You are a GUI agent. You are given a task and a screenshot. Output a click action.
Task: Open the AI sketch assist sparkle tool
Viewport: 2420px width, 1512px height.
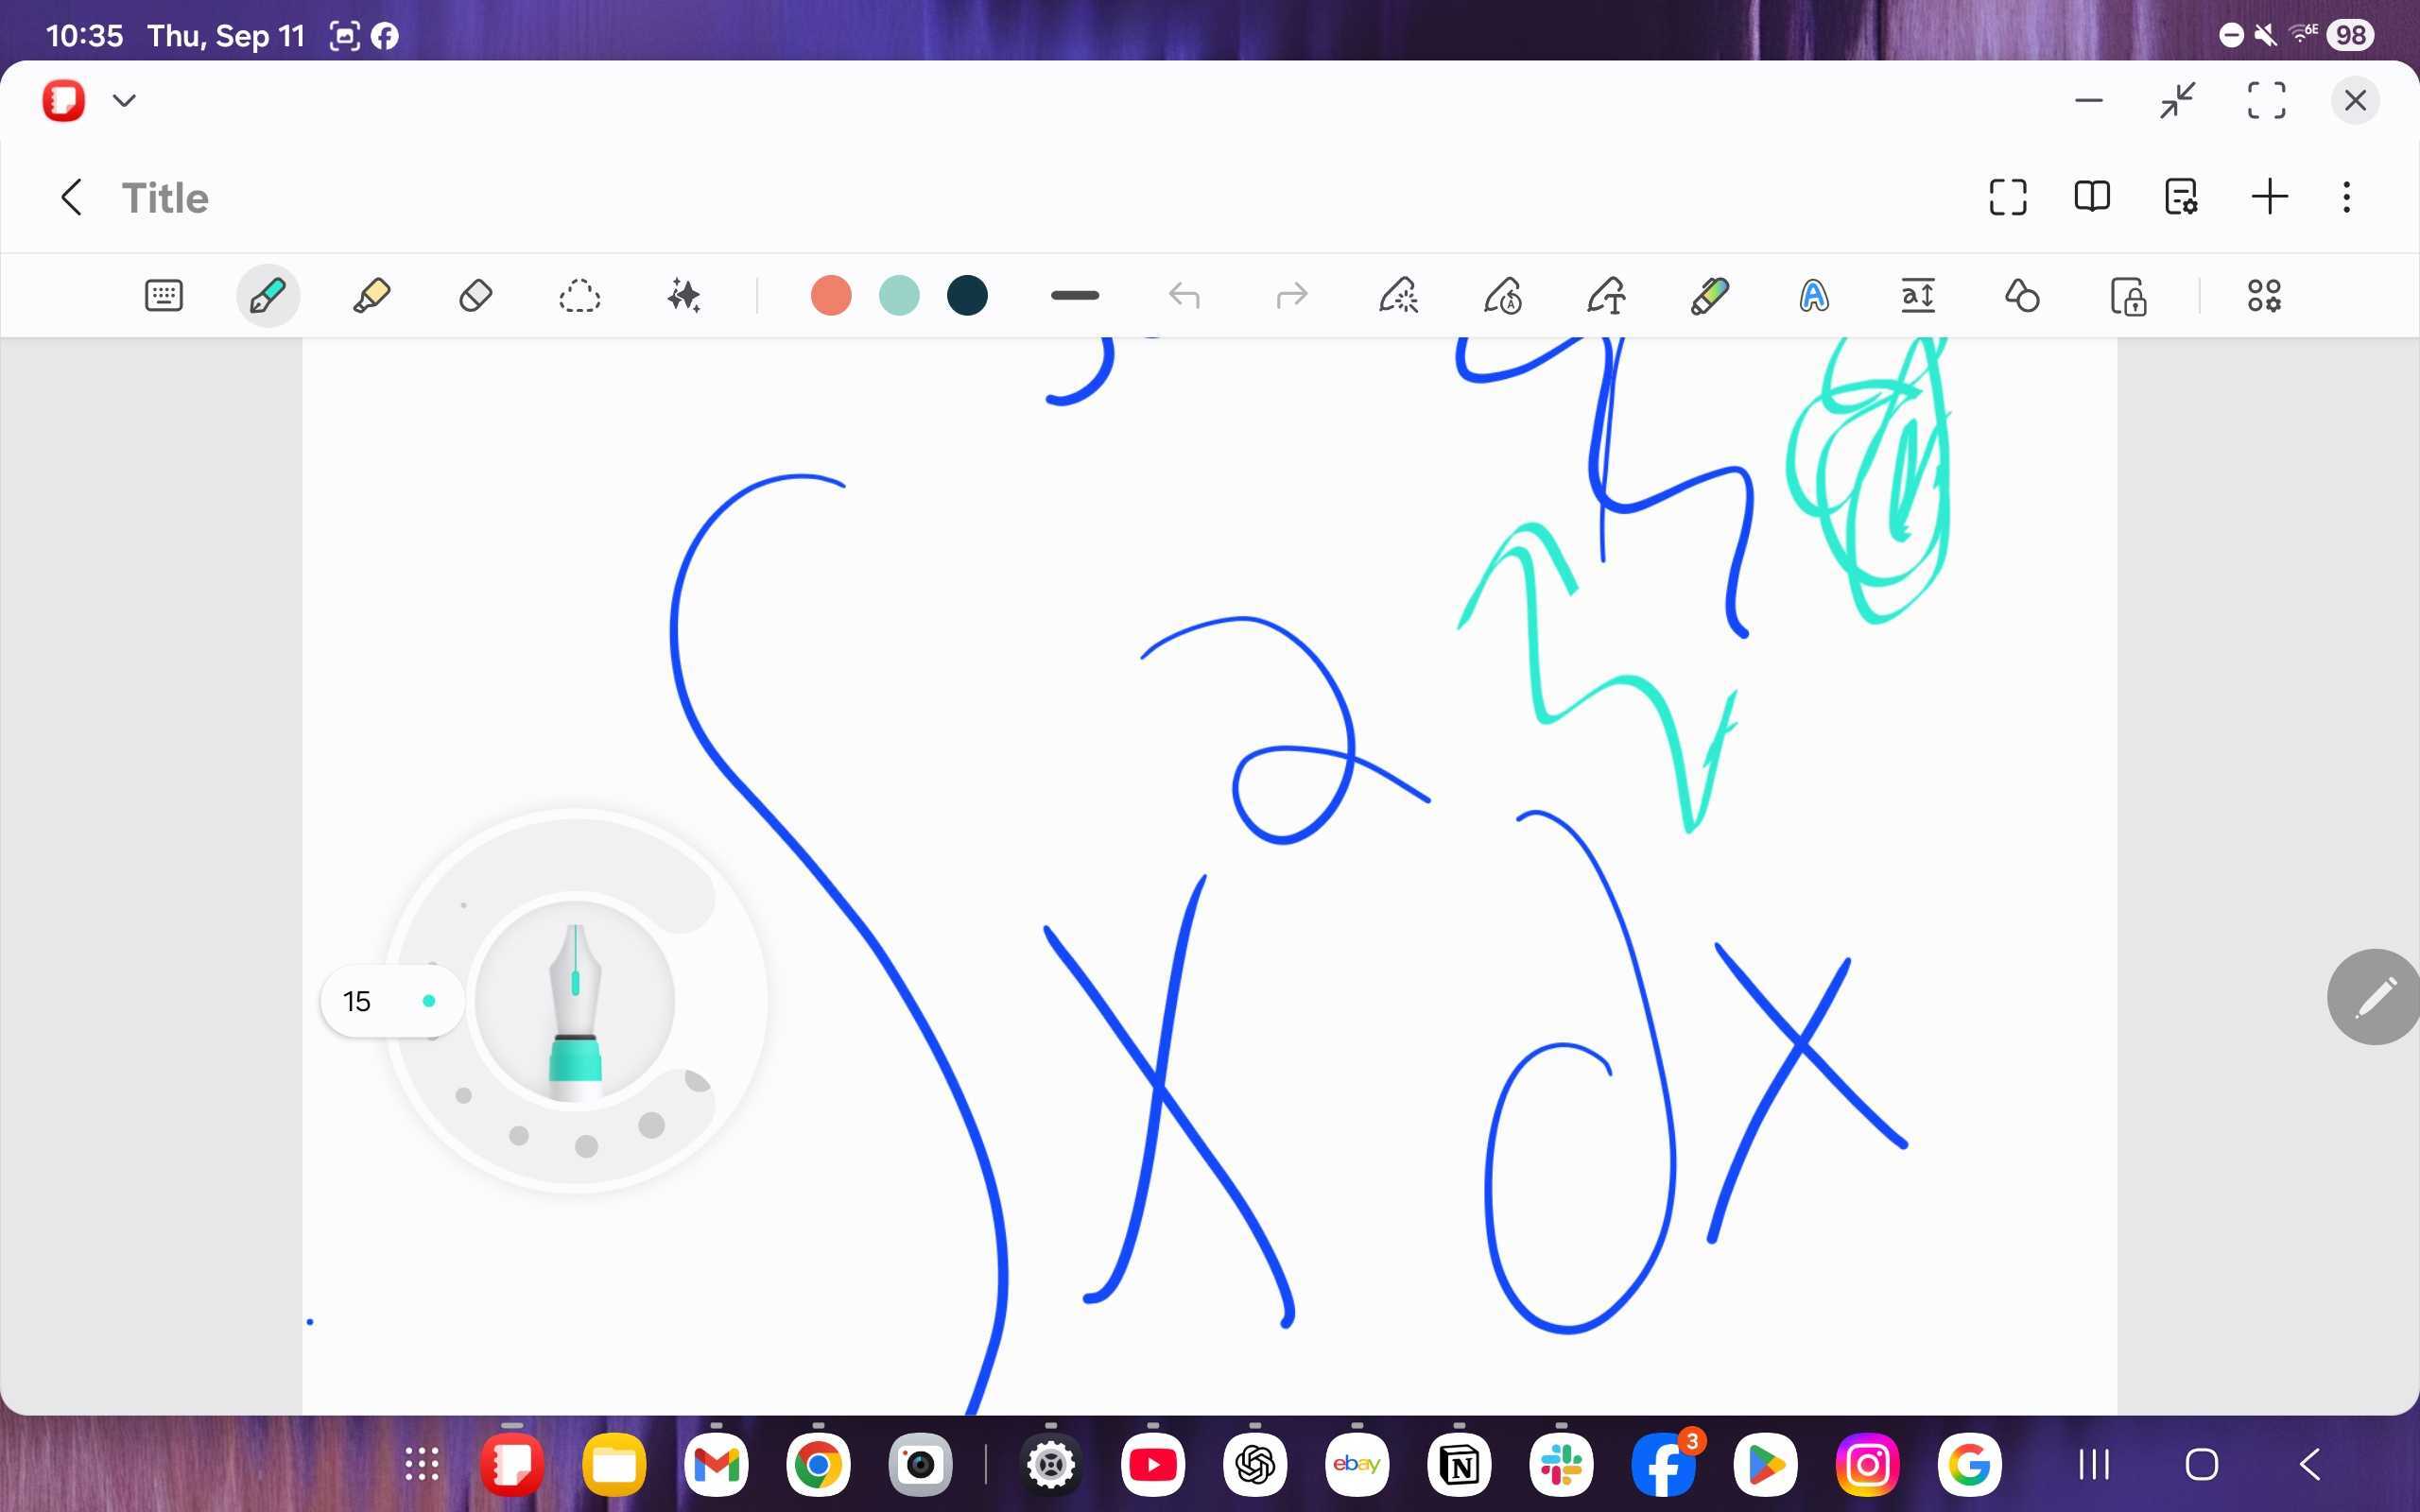click(x=684, y=296)
